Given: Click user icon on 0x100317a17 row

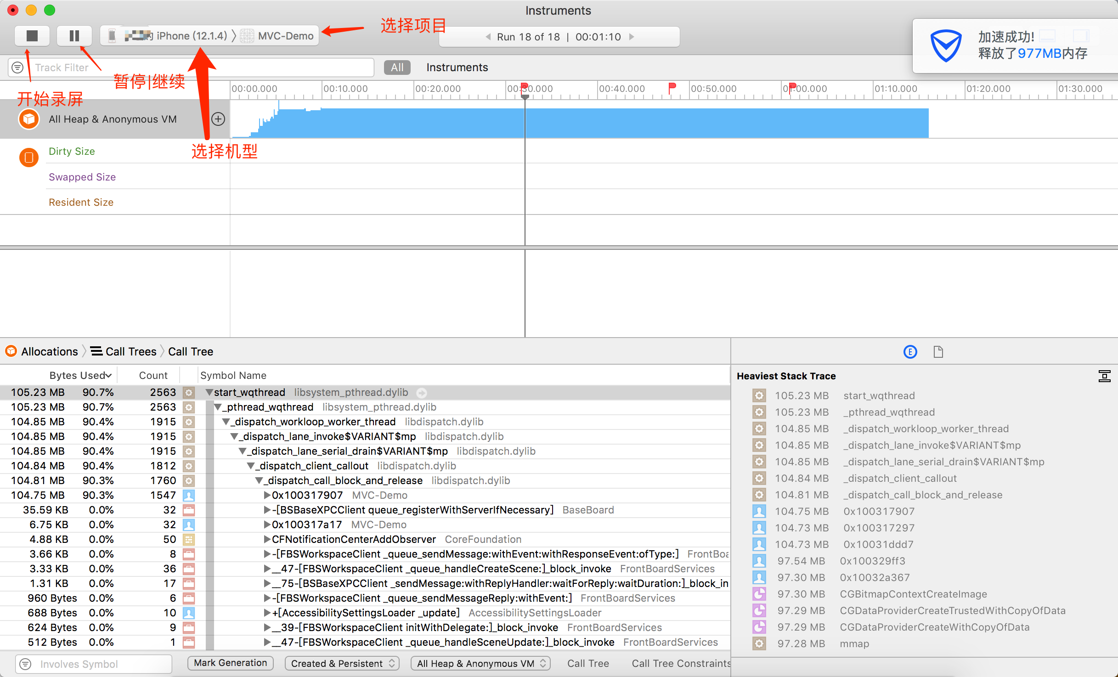Looking at the screenshot, I should click(x=189, y=525).
